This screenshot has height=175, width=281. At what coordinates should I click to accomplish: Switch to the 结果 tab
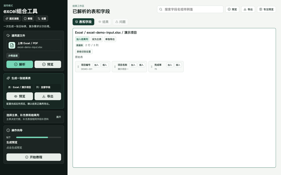(x=104, y=22)
